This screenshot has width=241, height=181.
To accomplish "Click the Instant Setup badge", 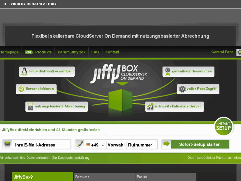I will pyautogui.click(x=224, y=126).
